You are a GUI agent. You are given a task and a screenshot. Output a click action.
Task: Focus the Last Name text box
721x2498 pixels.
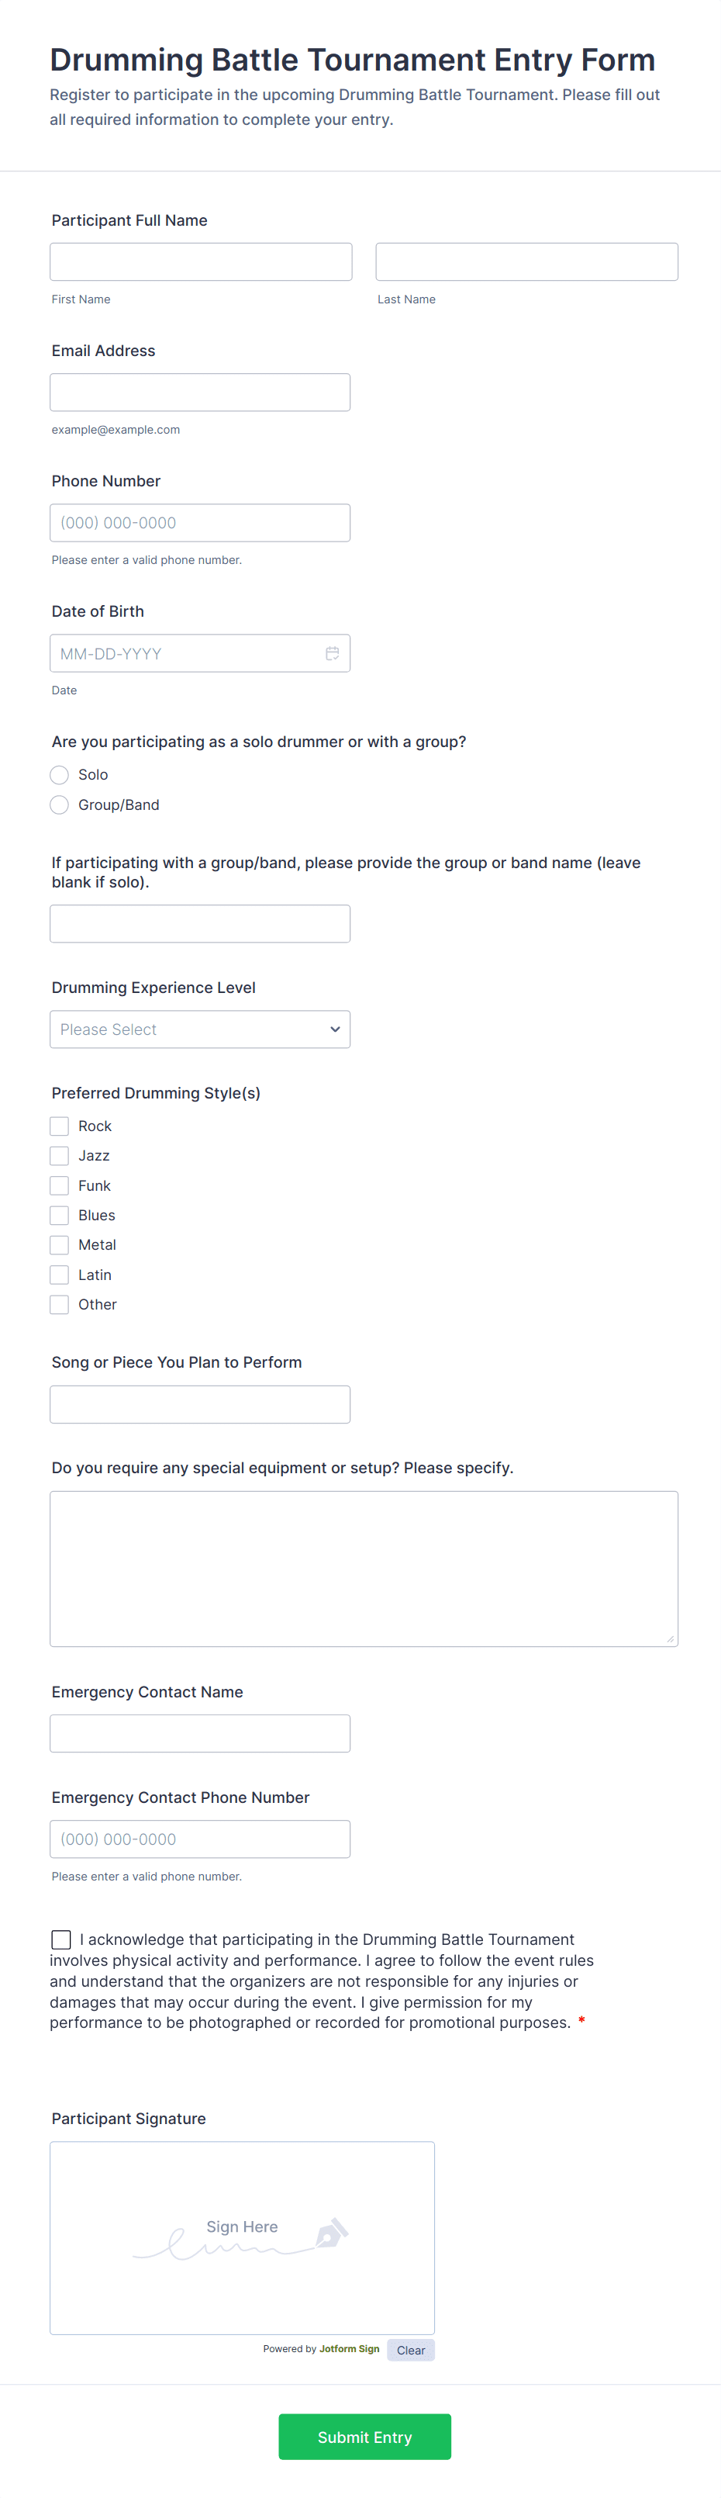pyautogui.click(x=526, y=262)
